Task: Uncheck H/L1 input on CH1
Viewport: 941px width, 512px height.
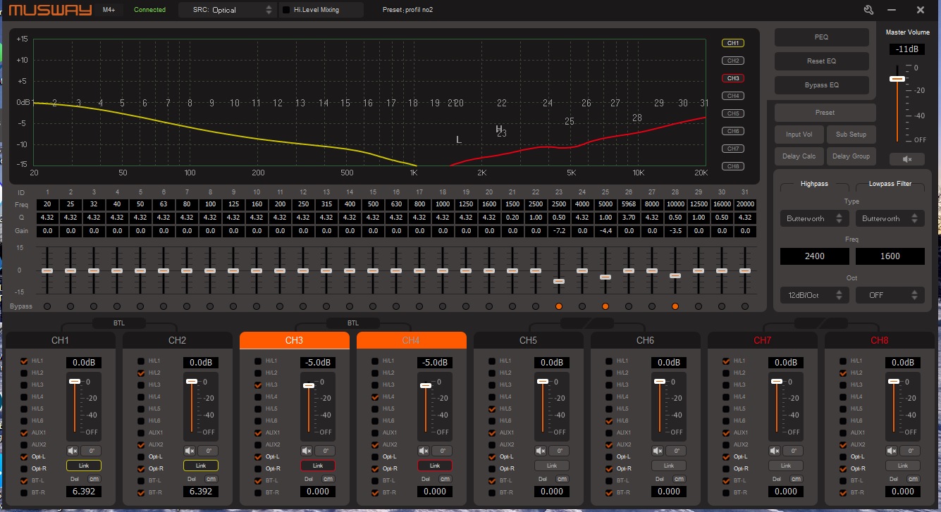Action: pos(25,361)
